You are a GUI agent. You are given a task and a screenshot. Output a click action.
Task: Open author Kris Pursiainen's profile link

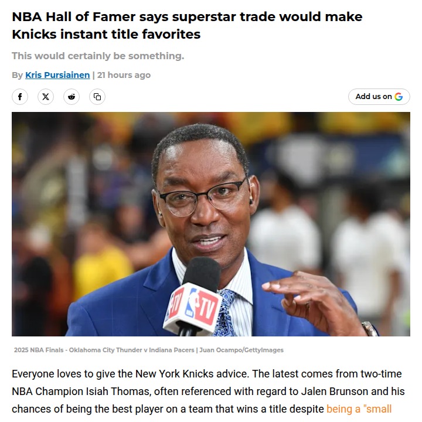tap(57, 75)
